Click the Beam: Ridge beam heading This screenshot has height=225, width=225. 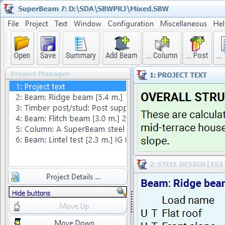182,183
